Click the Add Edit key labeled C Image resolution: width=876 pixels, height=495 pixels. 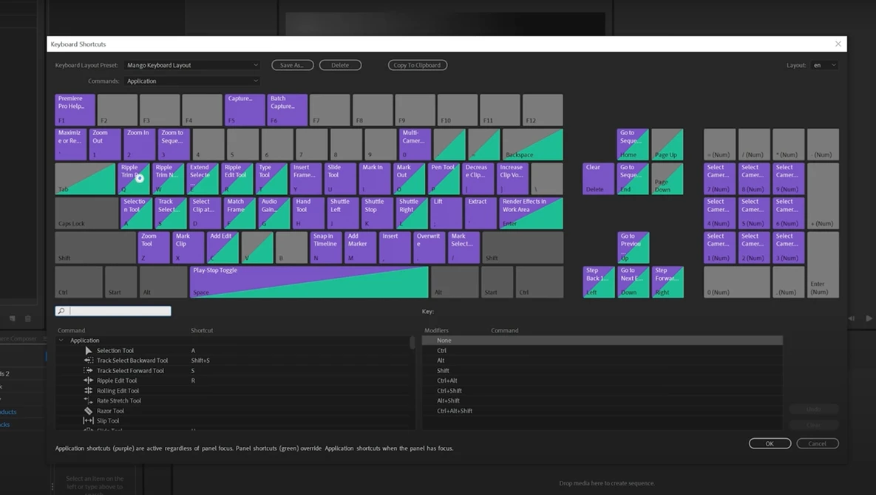[223, 247]
